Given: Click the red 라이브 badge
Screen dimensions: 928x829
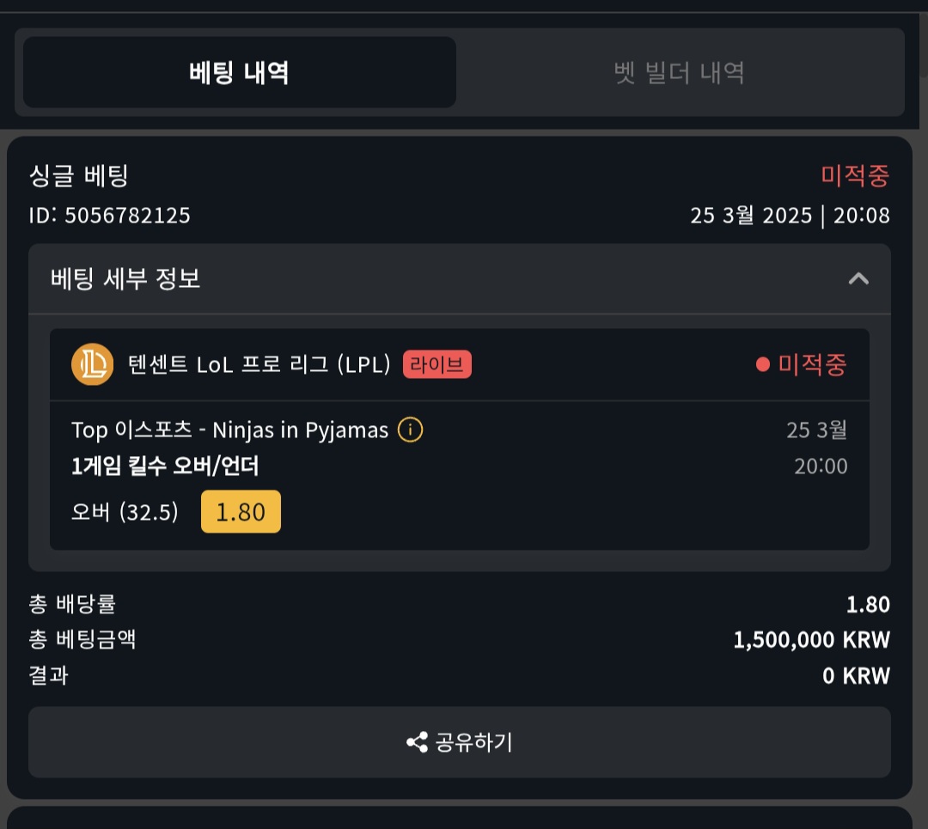Looking at the screenshot, I should pyautogui.click(x=437, y=365).
